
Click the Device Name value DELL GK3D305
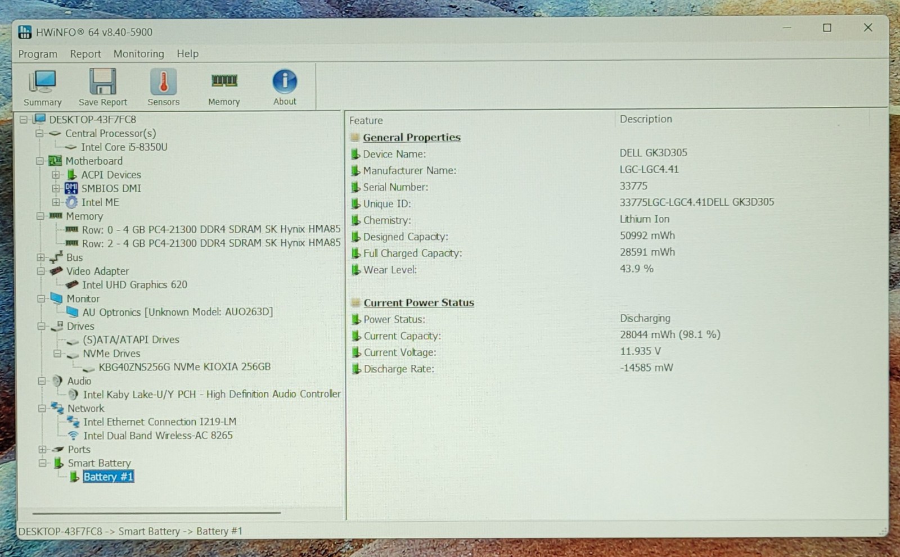click(x=654, y=153)
